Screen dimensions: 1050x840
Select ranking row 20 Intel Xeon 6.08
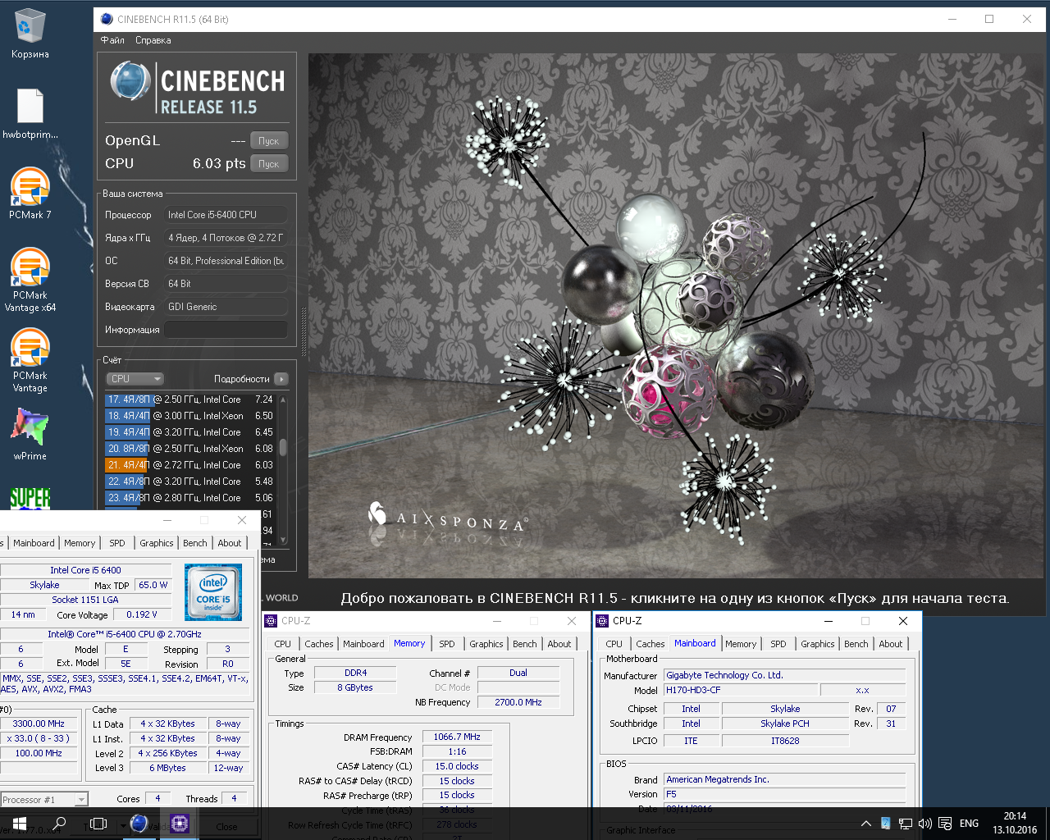click(191, 449)
